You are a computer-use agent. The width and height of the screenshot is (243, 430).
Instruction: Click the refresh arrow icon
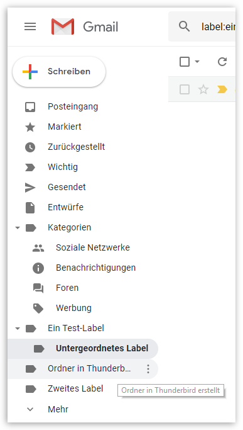[222, 62]
